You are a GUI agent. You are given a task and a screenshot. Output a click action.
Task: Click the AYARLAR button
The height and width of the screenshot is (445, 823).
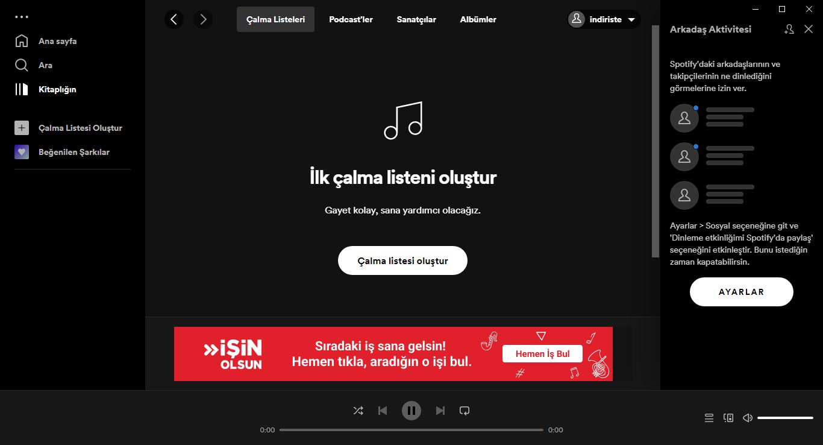pyautogui.click(x=742, y=292)
